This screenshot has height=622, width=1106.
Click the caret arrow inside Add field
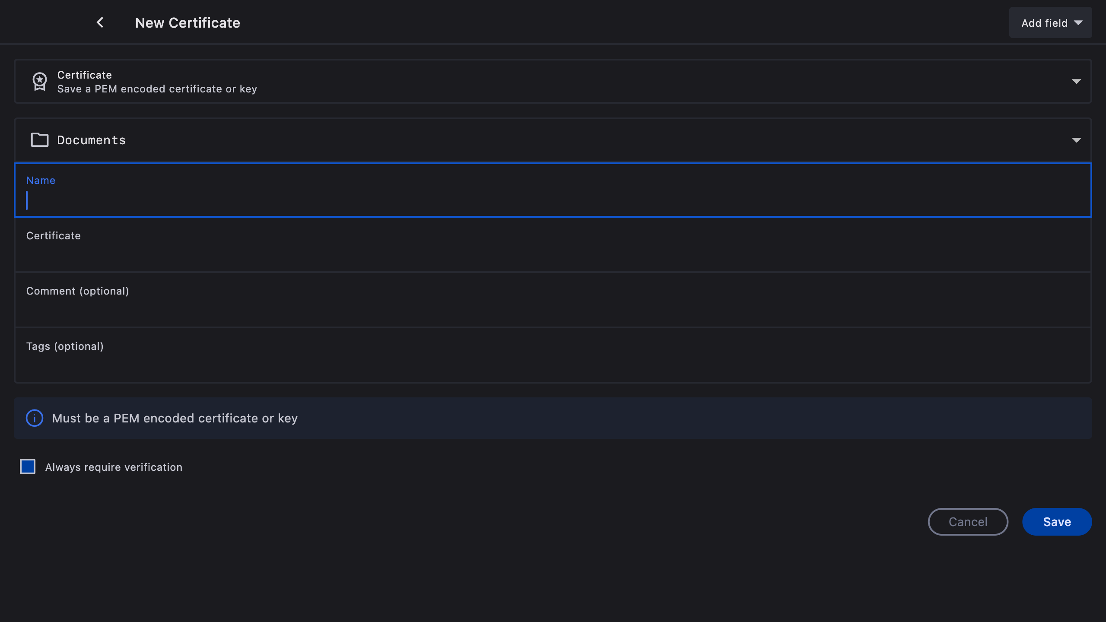tap(1079, 23)
